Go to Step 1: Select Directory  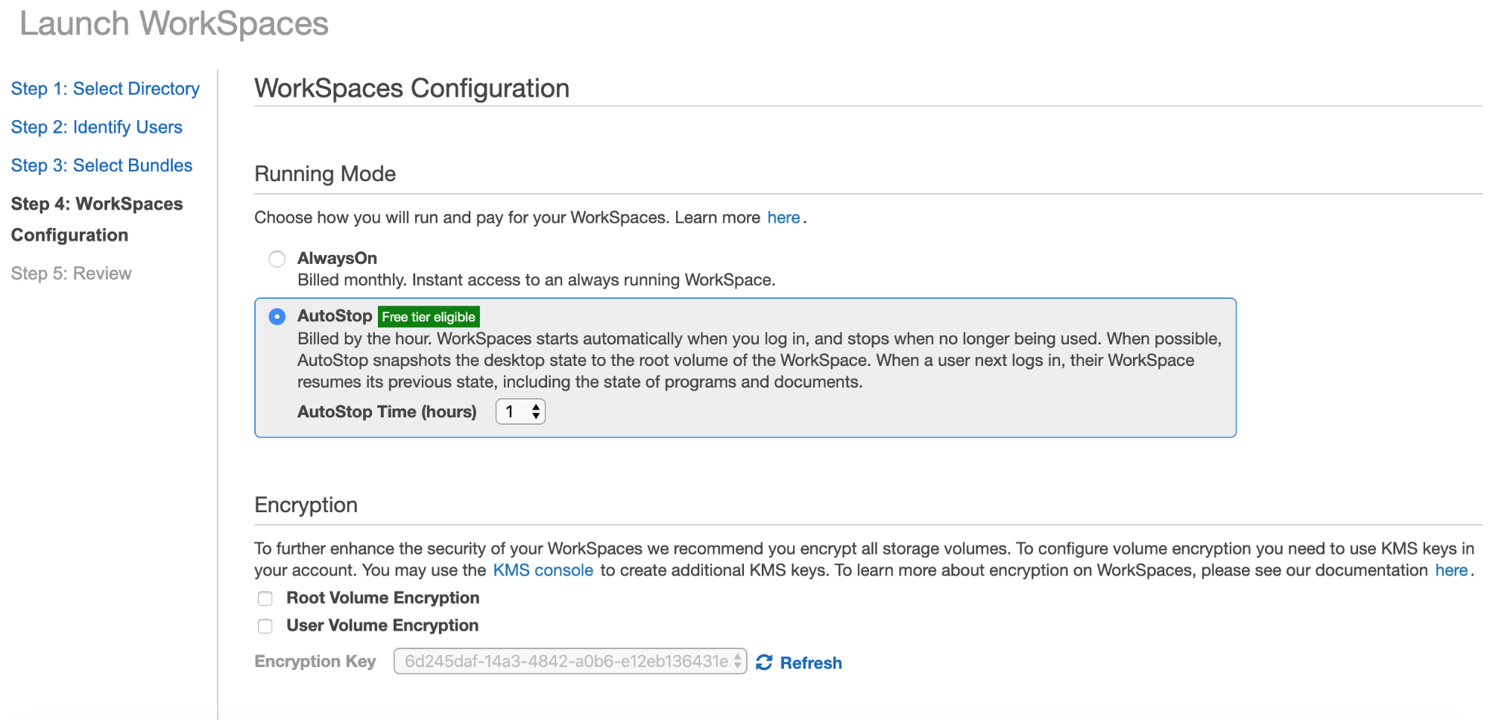[105, 89]
